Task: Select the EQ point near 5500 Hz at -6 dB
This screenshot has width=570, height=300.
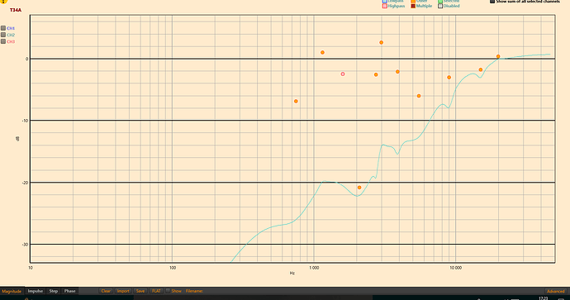Action: coord(419,96)
